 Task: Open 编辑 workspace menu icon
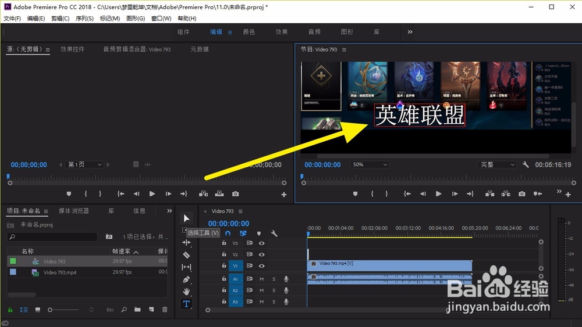tap(230, 32)
